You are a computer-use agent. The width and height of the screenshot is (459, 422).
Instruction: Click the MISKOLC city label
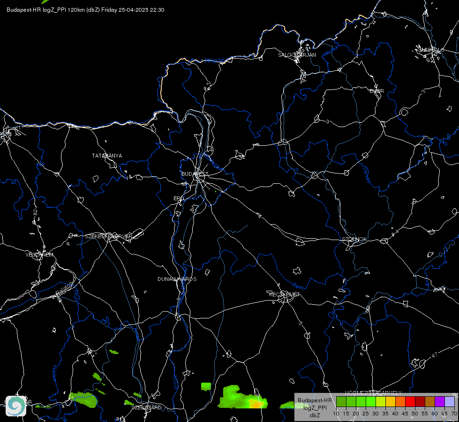[x=432, y=50]
